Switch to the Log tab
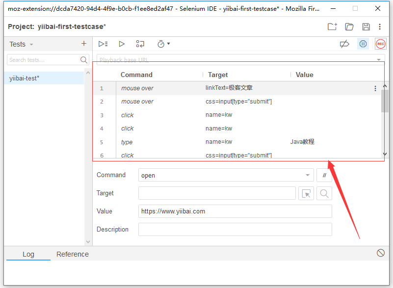This screenshot has width=393, height=288. [28, 254]
